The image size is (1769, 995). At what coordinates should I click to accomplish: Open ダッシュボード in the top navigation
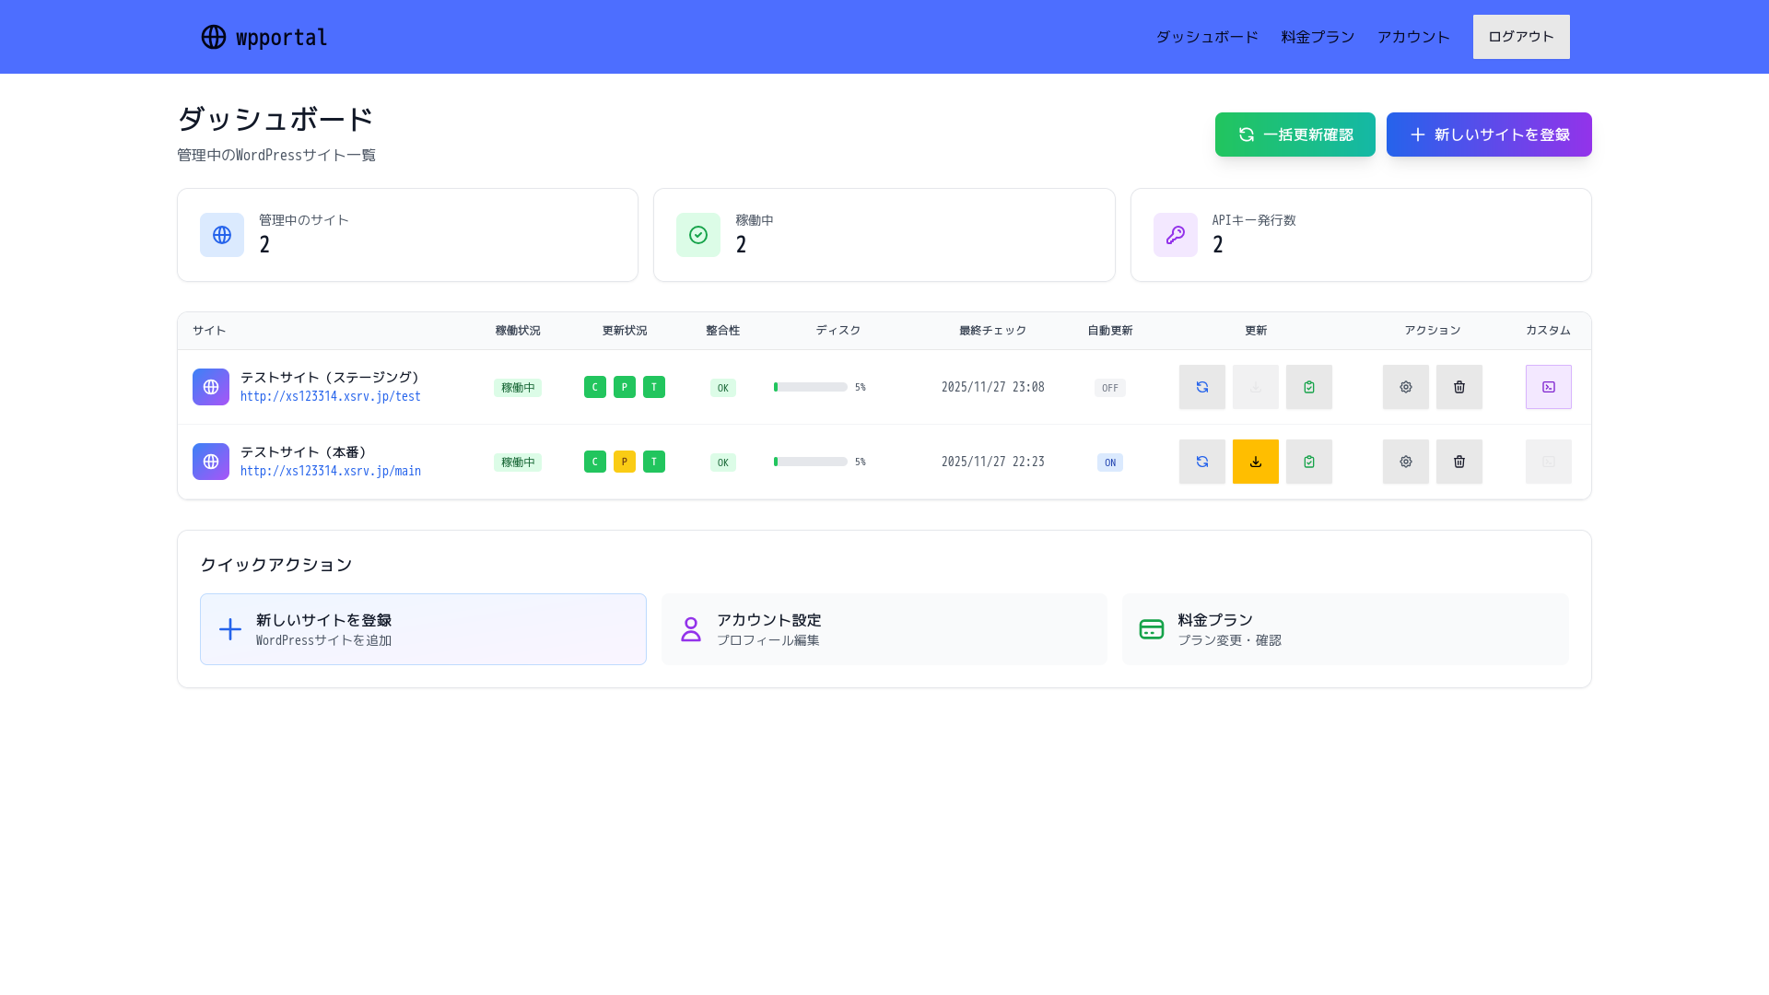[x=1207, y=36]
